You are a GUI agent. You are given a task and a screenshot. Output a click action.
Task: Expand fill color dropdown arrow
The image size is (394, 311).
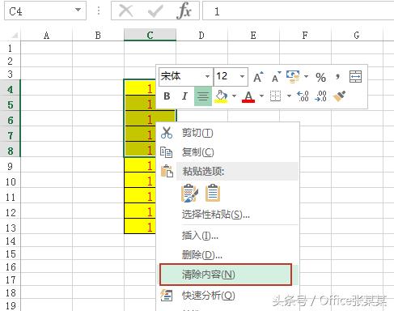point(234,96)
